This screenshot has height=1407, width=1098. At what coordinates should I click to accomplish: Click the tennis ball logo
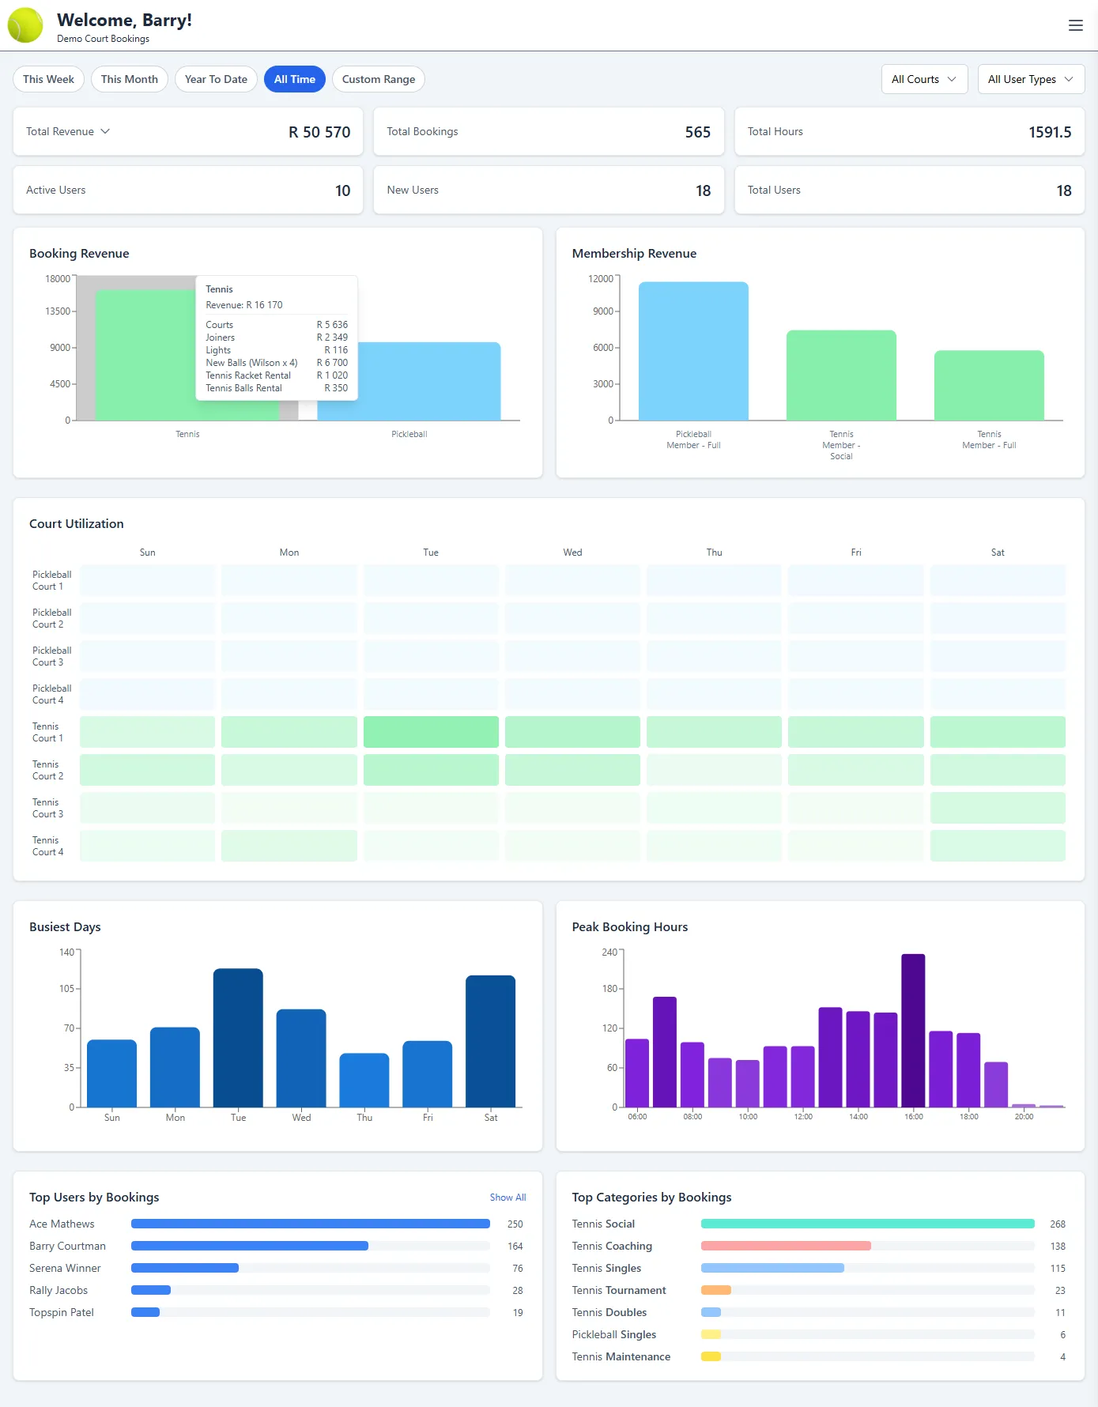click(x=25, y=25)
